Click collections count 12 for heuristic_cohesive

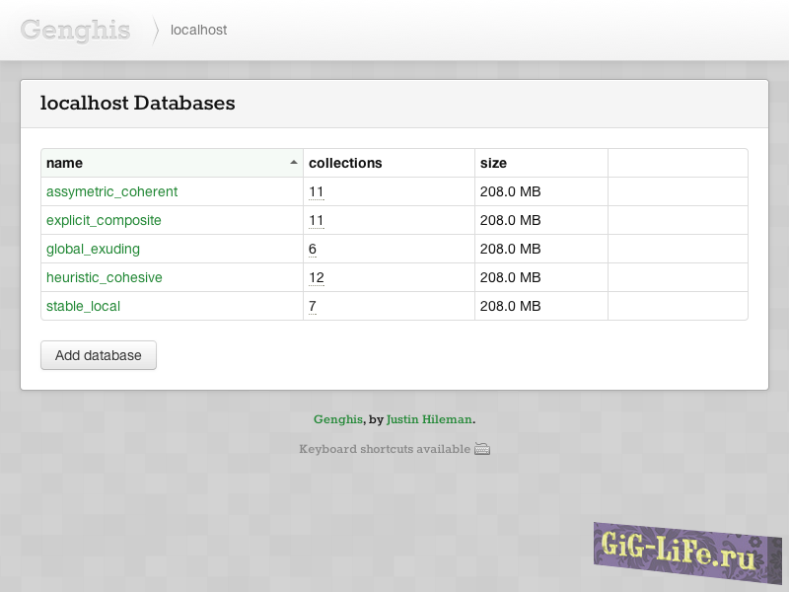pos(316,277)
